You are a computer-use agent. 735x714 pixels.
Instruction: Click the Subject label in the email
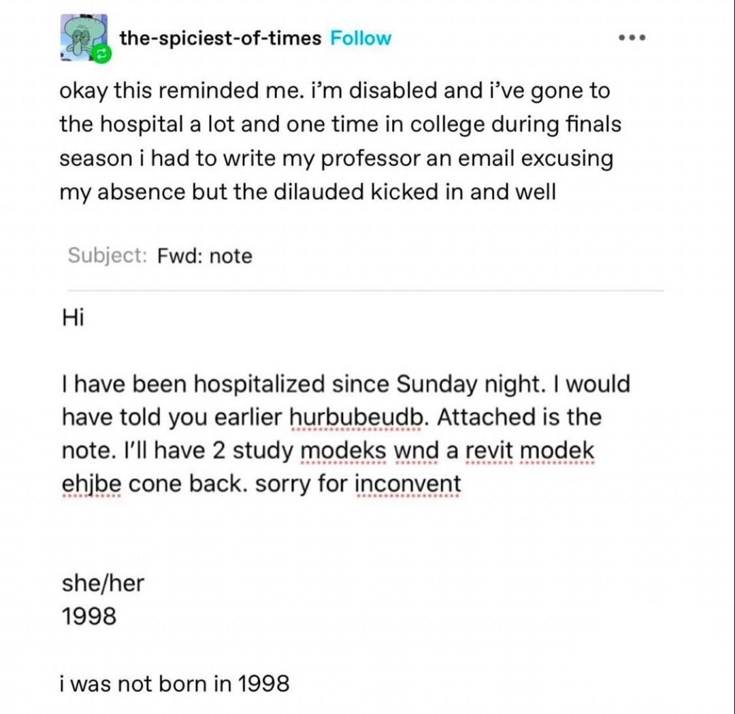(x=108, y=255)
